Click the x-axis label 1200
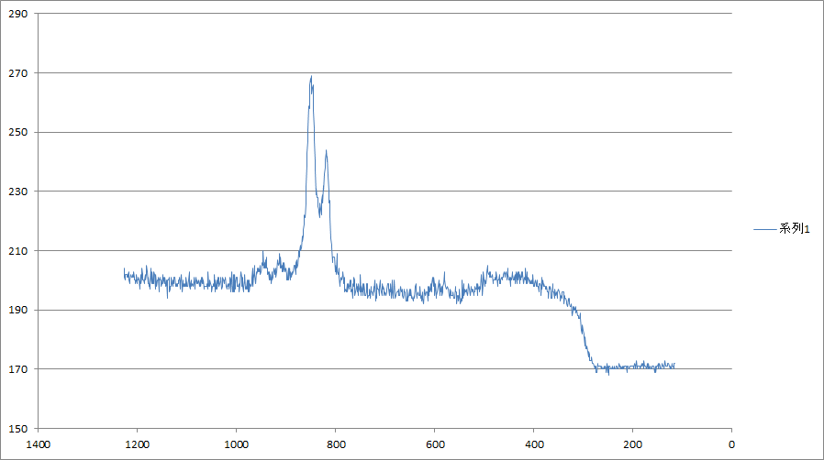The image size is (824, 460). point(137,444)
